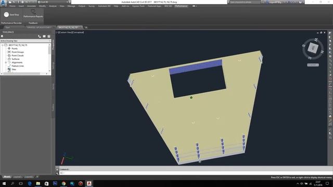Switch to the Layout1 tab
The height and width of the screenshot is (187, 333).
click(17, 177)
